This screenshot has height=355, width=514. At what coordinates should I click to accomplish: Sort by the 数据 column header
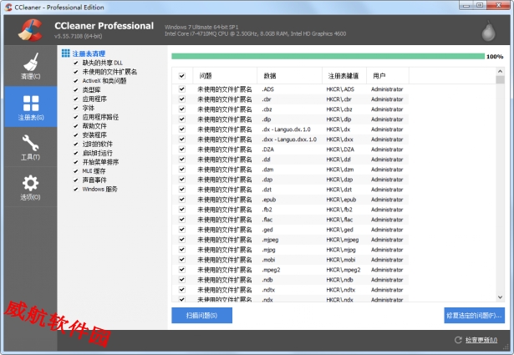290,76
